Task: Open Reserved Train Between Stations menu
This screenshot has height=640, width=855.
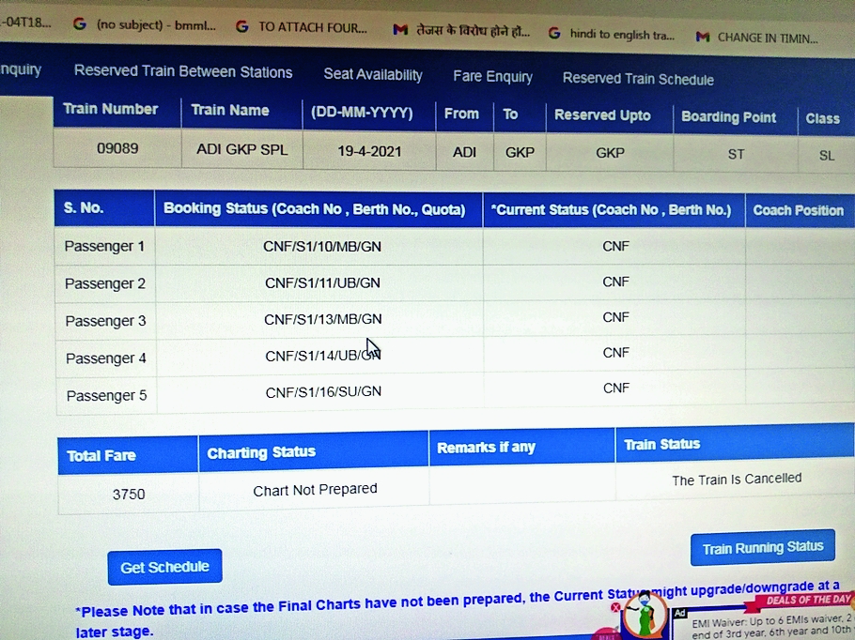Action: click(x=183, y=72)
